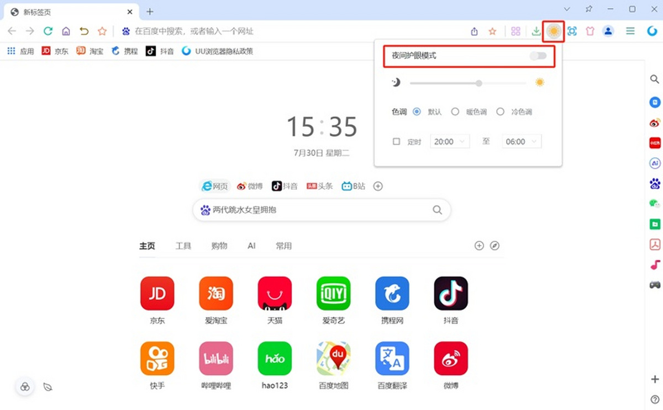Open WeChat icon in sidebar

[655, 204]
